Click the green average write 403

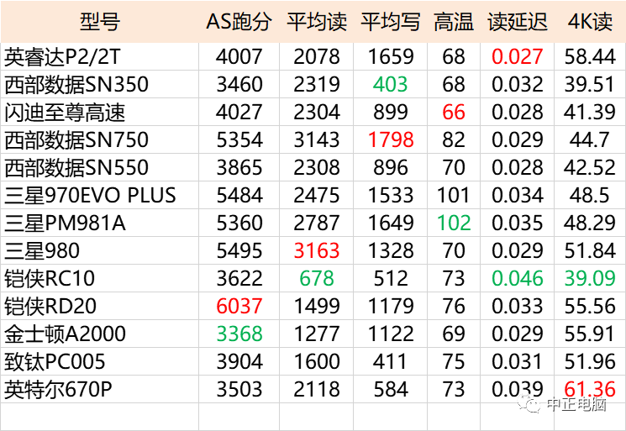tap(391, 84)
